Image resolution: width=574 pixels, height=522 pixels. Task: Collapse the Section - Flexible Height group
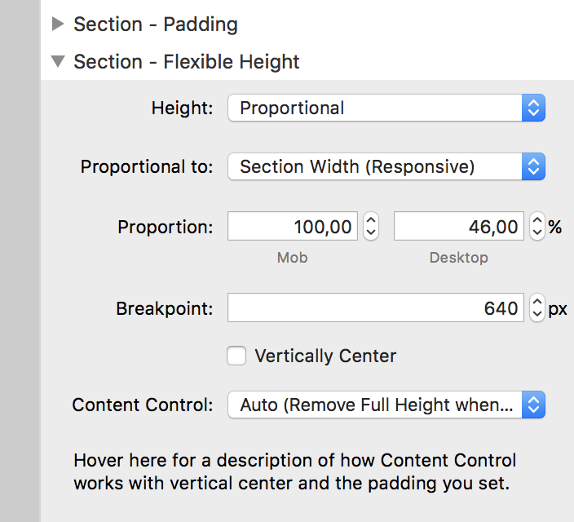[x=57, y=62]
